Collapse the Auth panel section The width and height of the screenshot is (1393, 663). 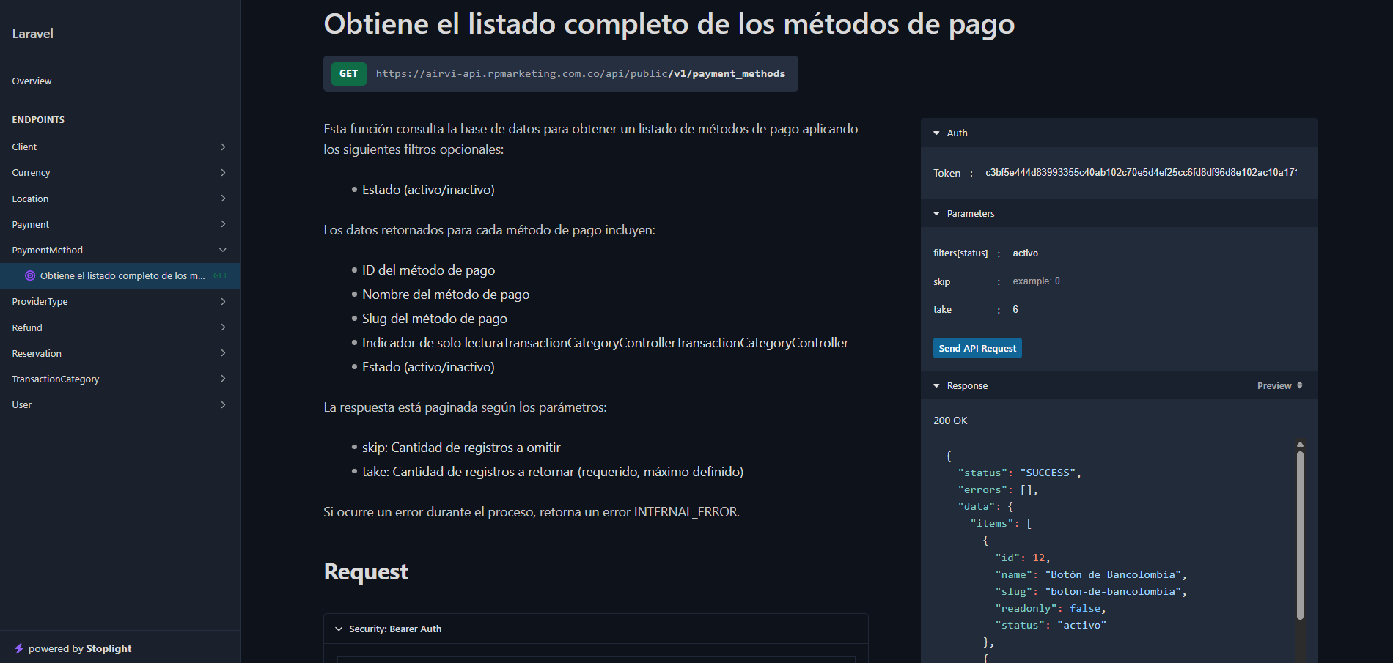(x=937, y=133)
